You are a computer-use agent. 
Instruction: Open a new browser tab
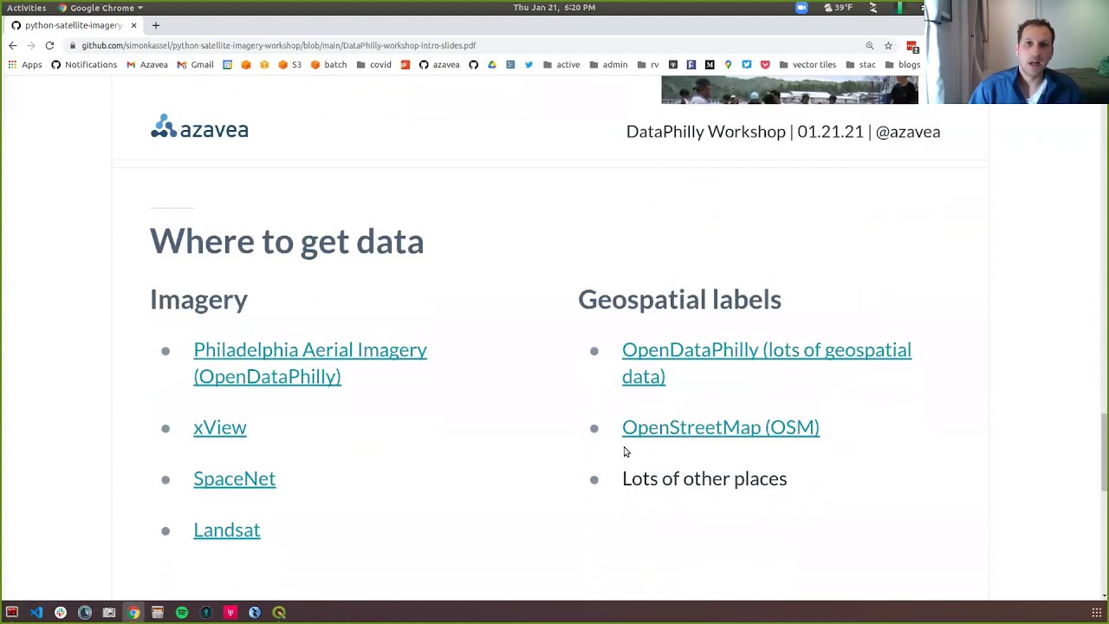(156, 25)
